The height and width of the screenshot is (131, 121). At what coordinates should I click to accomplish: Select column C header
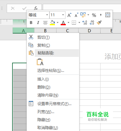point(67,31)
